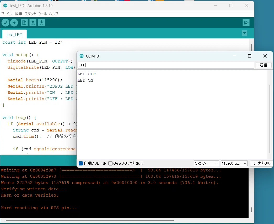274x224 pixels.
Task: Click the 'LED ON' line in serial output
Action: (x=85, y=80)
